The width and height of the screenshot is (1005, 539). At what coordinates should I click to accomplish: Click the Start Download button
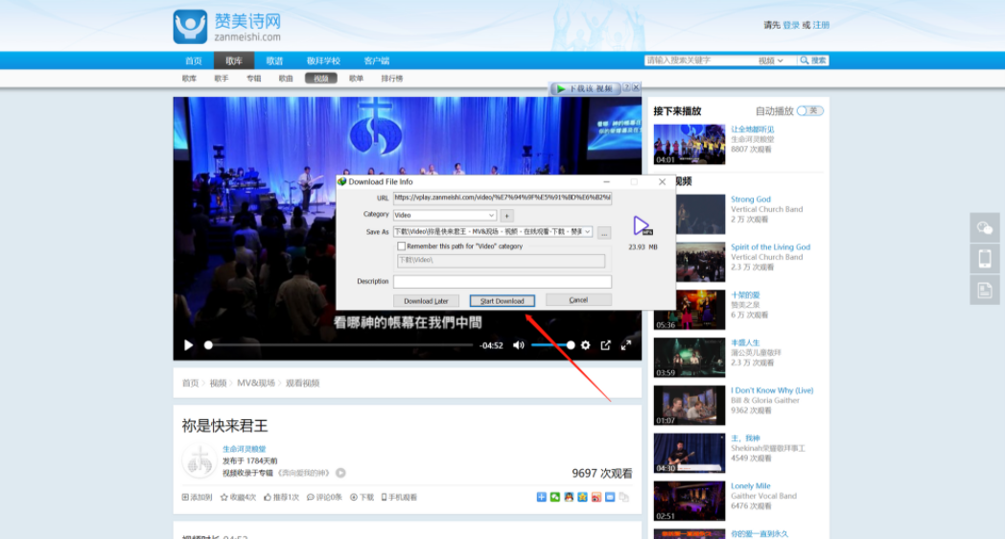pyautogui.click(x=502, y=300)
